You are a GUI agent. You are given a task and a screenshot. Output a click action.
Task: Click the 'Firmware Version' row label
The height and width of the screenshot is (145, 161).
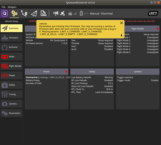[x=35, y=43]
